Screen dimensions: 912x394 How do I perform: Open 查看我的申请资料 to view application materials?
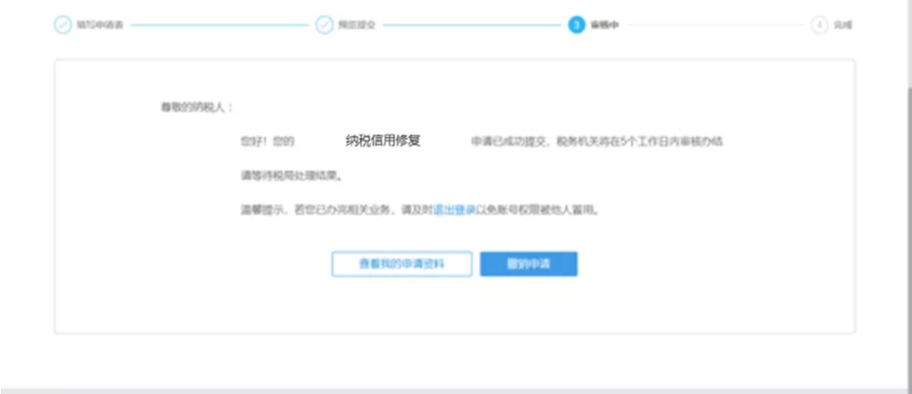click(402, 264)
